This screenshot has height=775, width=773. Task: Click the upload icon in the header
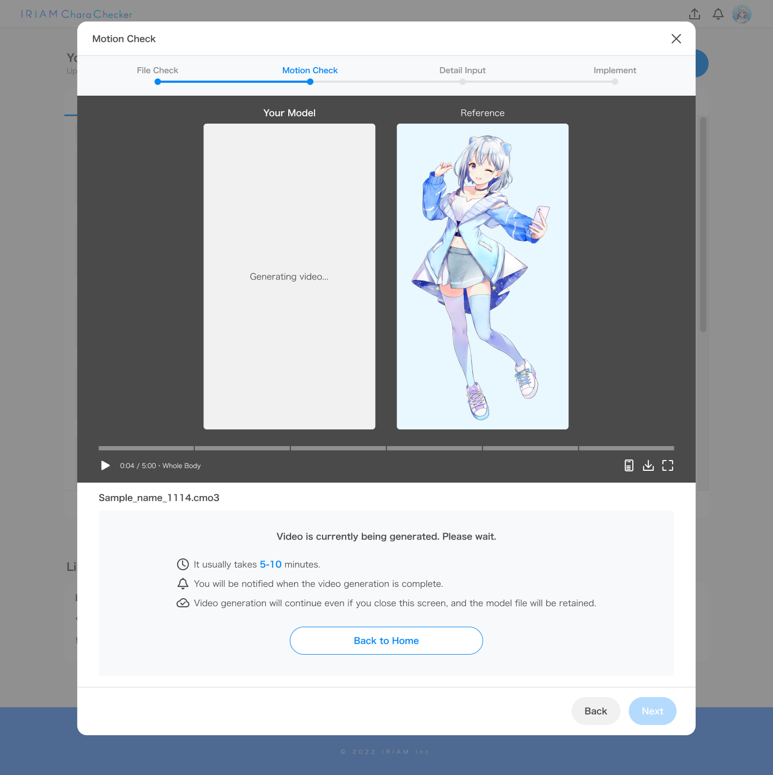[695, 14]
